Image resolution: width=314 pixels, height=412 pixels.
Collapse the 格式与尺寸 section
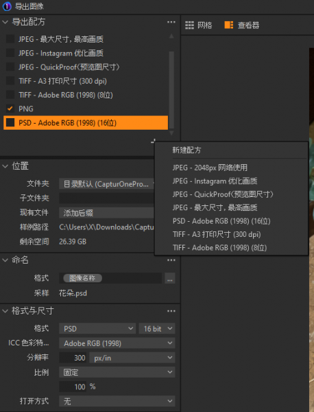coord(5,311)
